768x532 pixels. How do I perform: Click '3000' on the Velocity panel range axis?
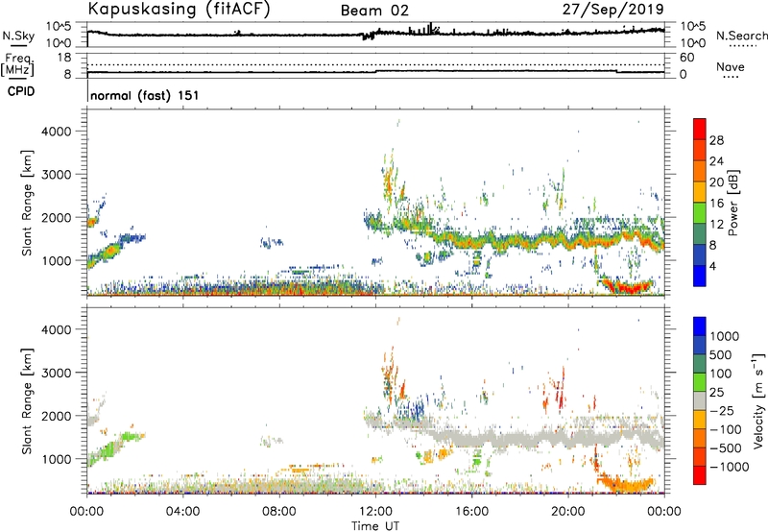click(56, 373)
